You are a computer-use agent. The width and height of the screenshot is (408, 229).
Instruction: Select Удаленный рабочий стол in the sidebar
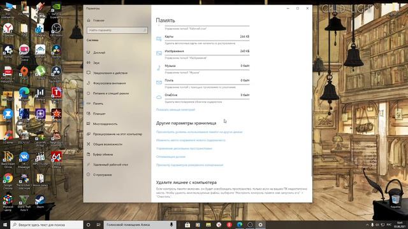pos(110,165)
